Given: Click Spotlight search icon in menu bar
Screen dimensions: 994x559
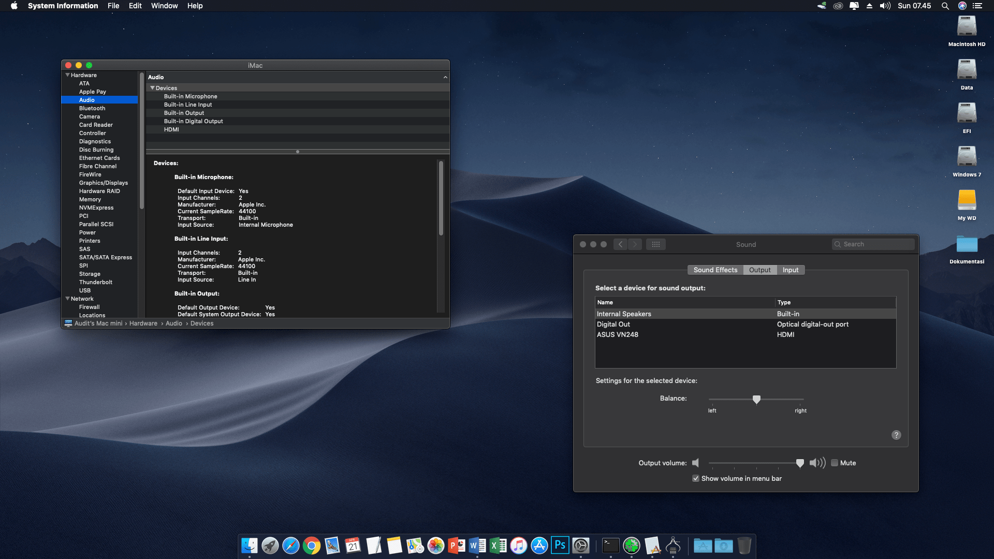Looking at the screenshot, I should click(945, 6).
